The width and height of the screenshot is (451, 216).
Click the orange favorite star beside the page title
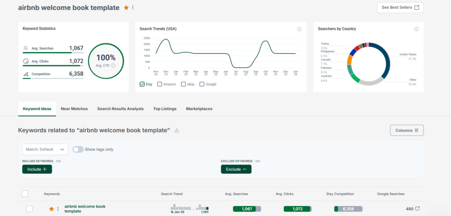126,7
